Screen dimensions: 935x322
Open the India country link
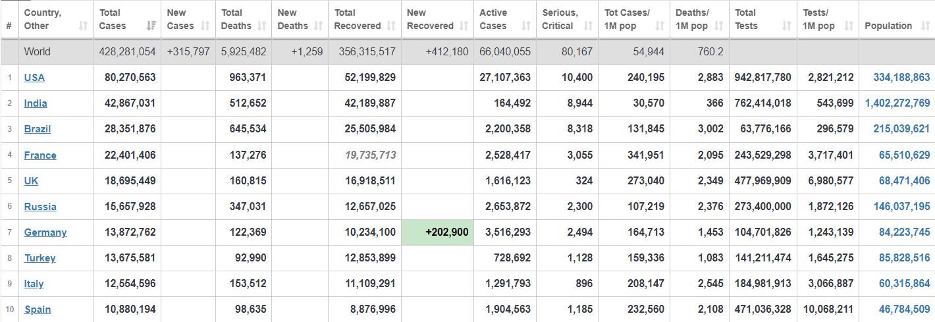click(36, 103)
